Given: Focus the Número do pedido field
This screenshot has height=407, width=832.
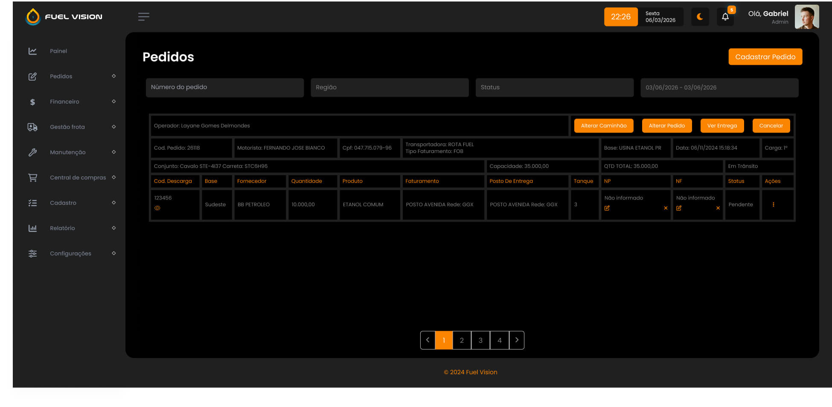Looking at the screenshot, I should click(225, 87).
